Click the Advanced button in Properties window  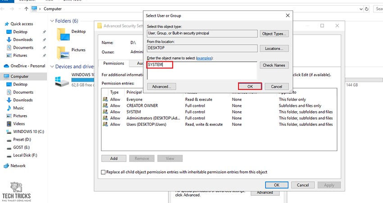265,193
